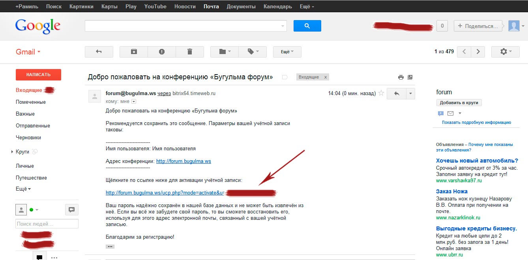Open Gmail product switcher dropdown

tap(28, 52)
